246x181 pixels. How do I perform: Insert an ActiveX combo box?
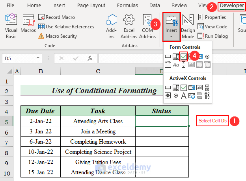click(176, 88)
